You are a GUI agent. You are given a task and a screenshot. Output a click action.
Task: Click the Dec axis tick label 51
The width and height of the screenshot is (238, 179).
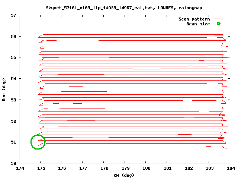[x=13, y=142]
